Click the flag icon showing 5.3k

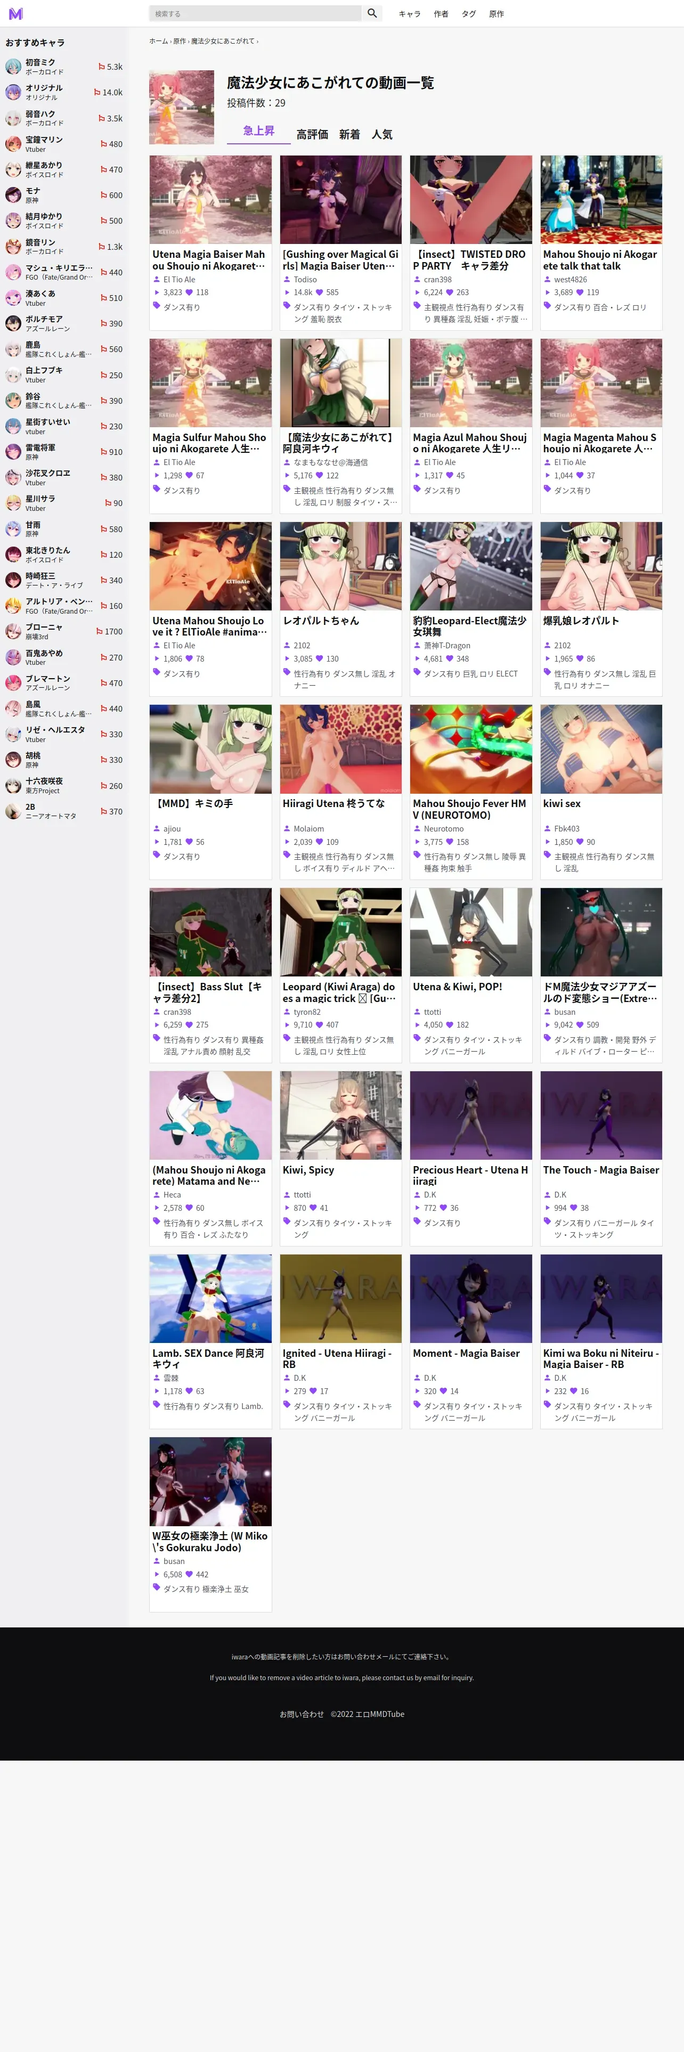[x=101, y=67]
